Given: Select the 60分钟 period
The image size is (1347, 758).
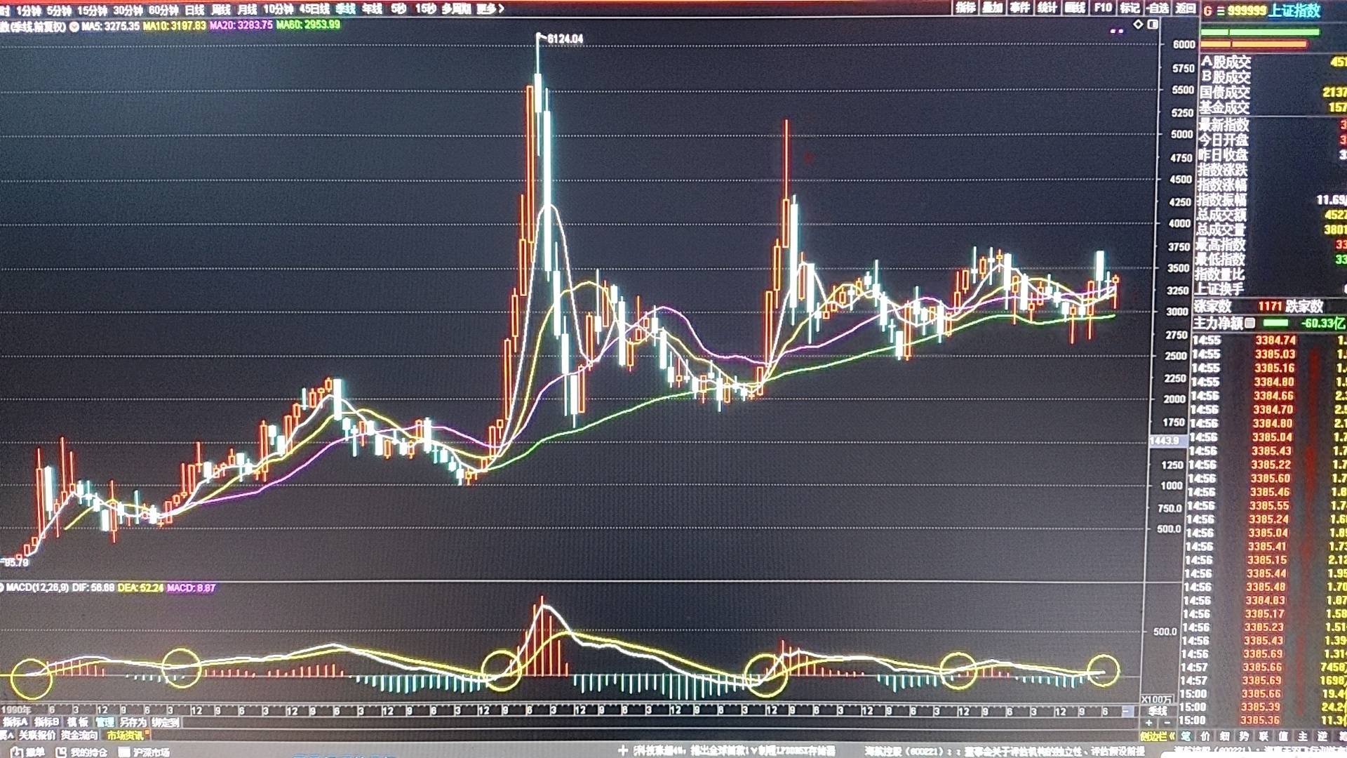Looking at the screenshot, I should (163, 10).
